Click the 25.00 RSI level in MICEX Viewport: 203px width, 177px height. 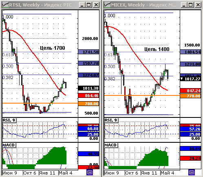pyautogui.click(x=191, y=134)
